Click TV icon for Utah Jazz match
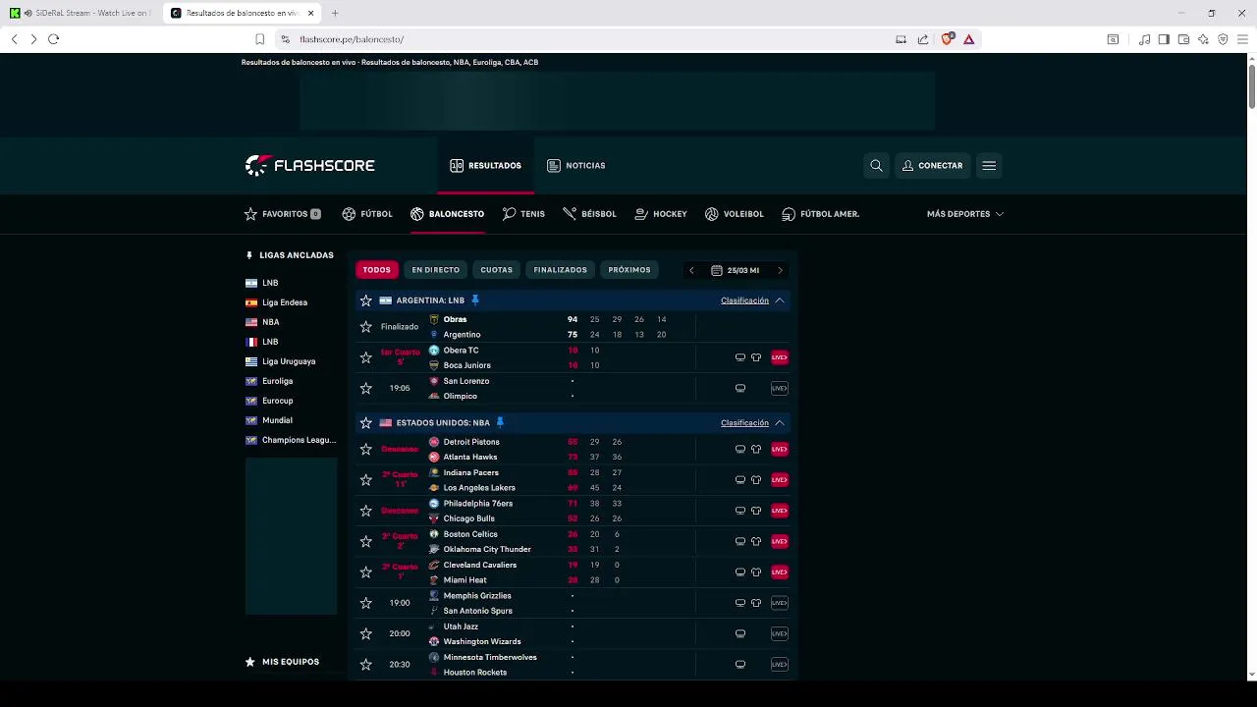 coord(740,634)
